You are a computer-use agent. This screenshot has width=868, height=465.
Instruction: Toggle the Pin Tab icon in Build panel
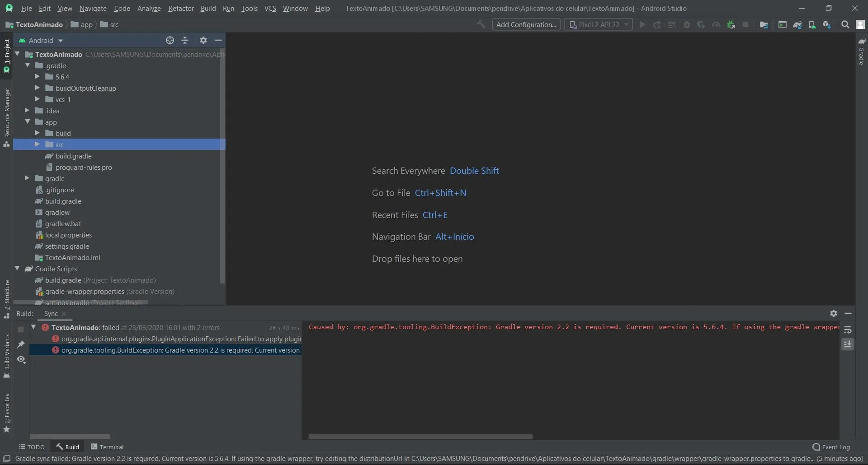pyautogui.click(x=21, y=344)
